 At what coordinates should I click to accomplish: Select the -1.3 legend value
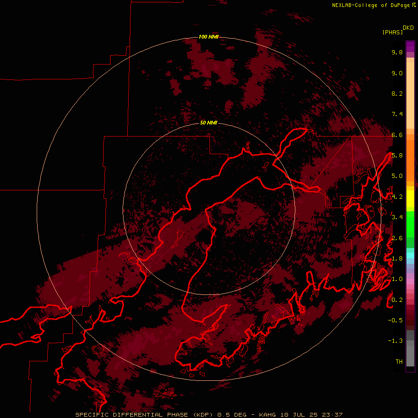click(x=395, y=341)
